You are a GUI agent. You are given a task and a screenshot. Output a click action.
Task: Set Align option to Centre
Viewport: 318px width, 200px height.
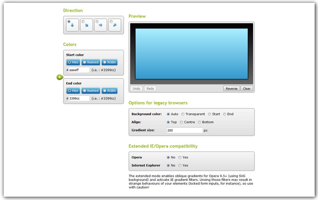[x=181, y=122]
